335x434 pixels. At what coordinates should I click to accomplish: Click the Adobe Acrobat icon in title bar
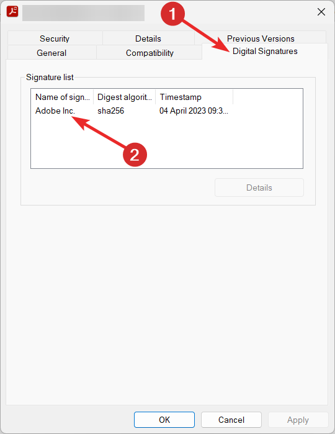[x=12, y=12]
